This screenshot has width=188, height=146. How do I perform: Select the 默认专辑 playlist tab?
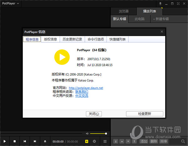120,19
